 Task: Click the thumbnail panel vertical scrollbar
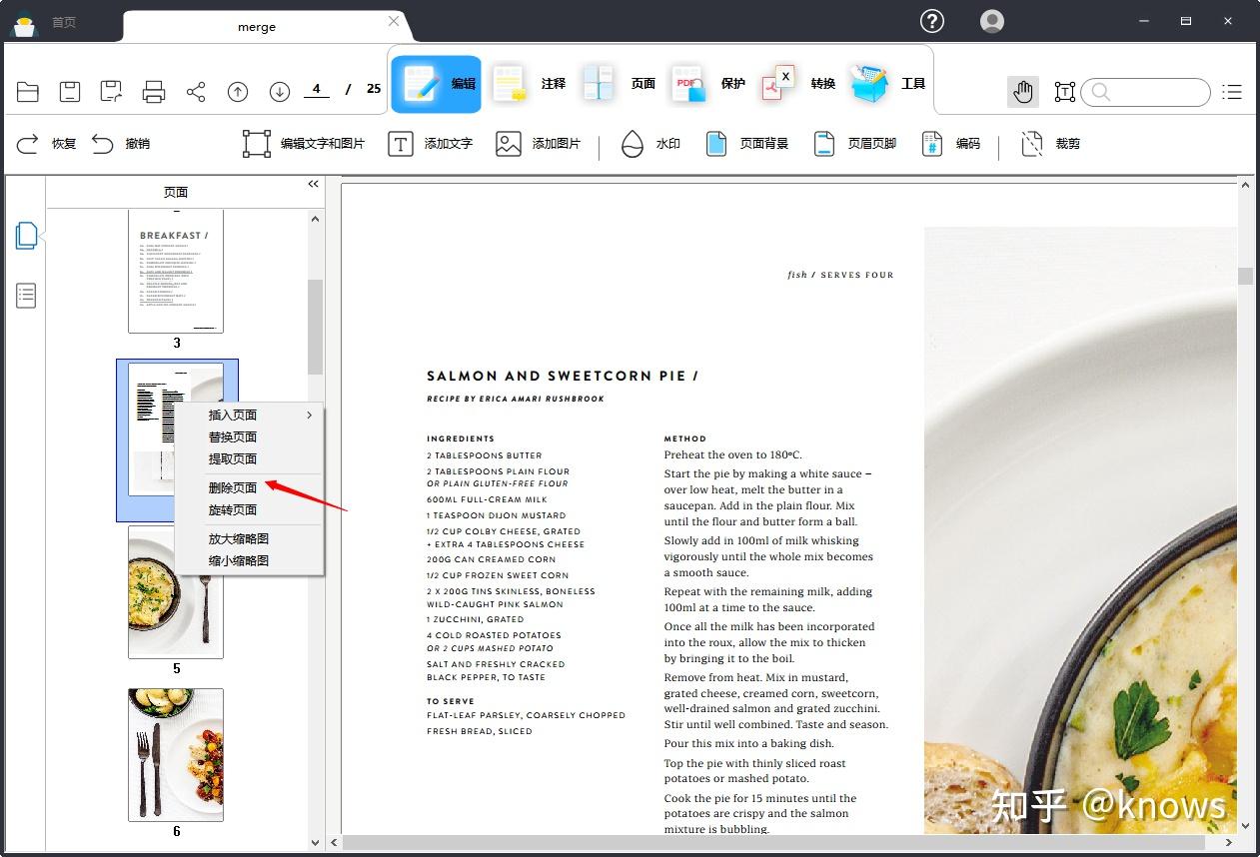pos(316,328)
